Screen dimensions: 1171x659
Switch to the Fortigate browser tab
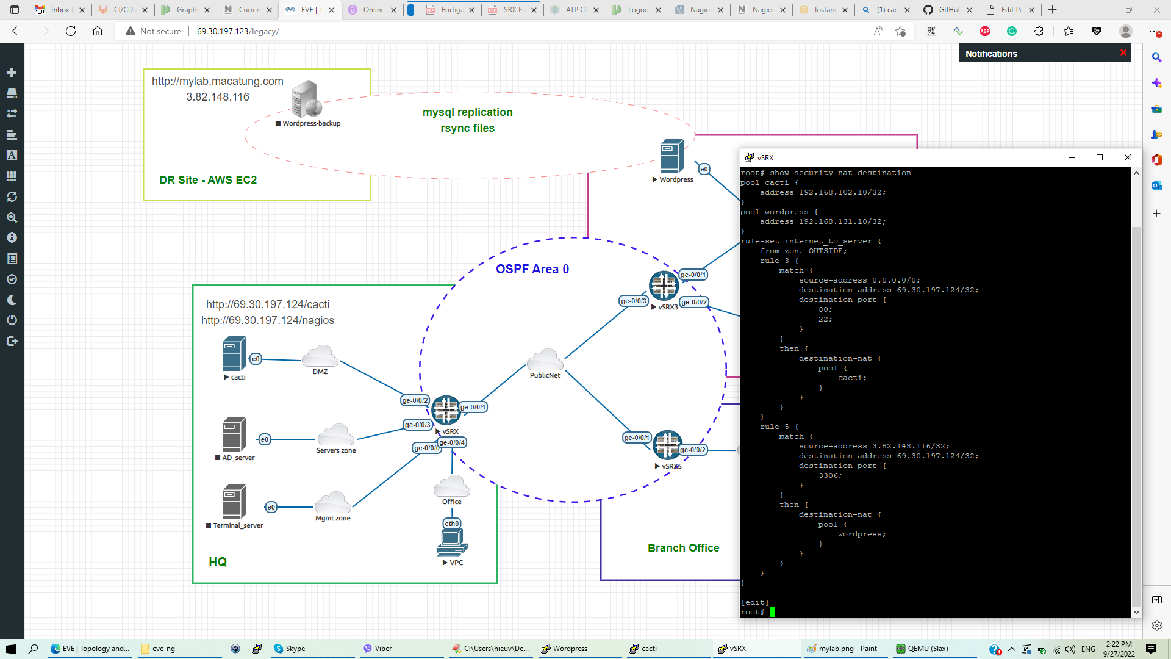tap(451, 10)
